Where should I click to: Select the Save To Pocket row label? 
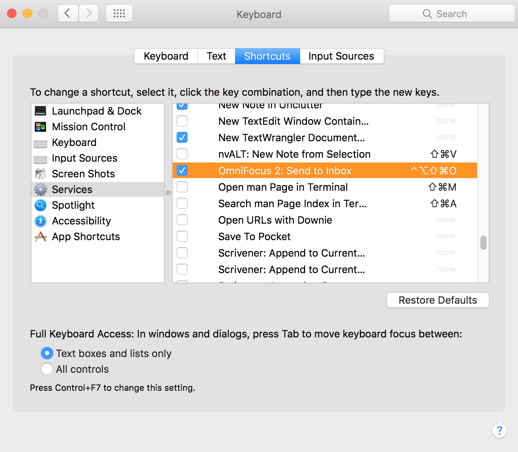click(255, 237)
